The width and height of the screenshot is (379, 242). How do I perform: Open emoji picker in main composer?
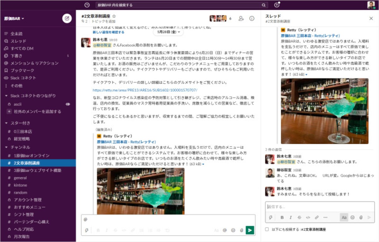pos(233,230)
